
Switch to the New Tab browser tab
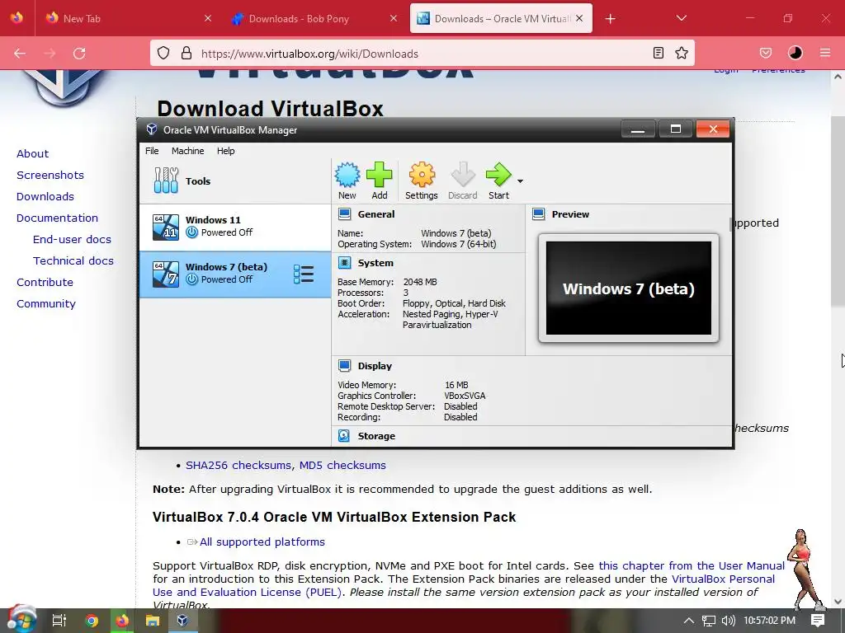coord(128,18)
